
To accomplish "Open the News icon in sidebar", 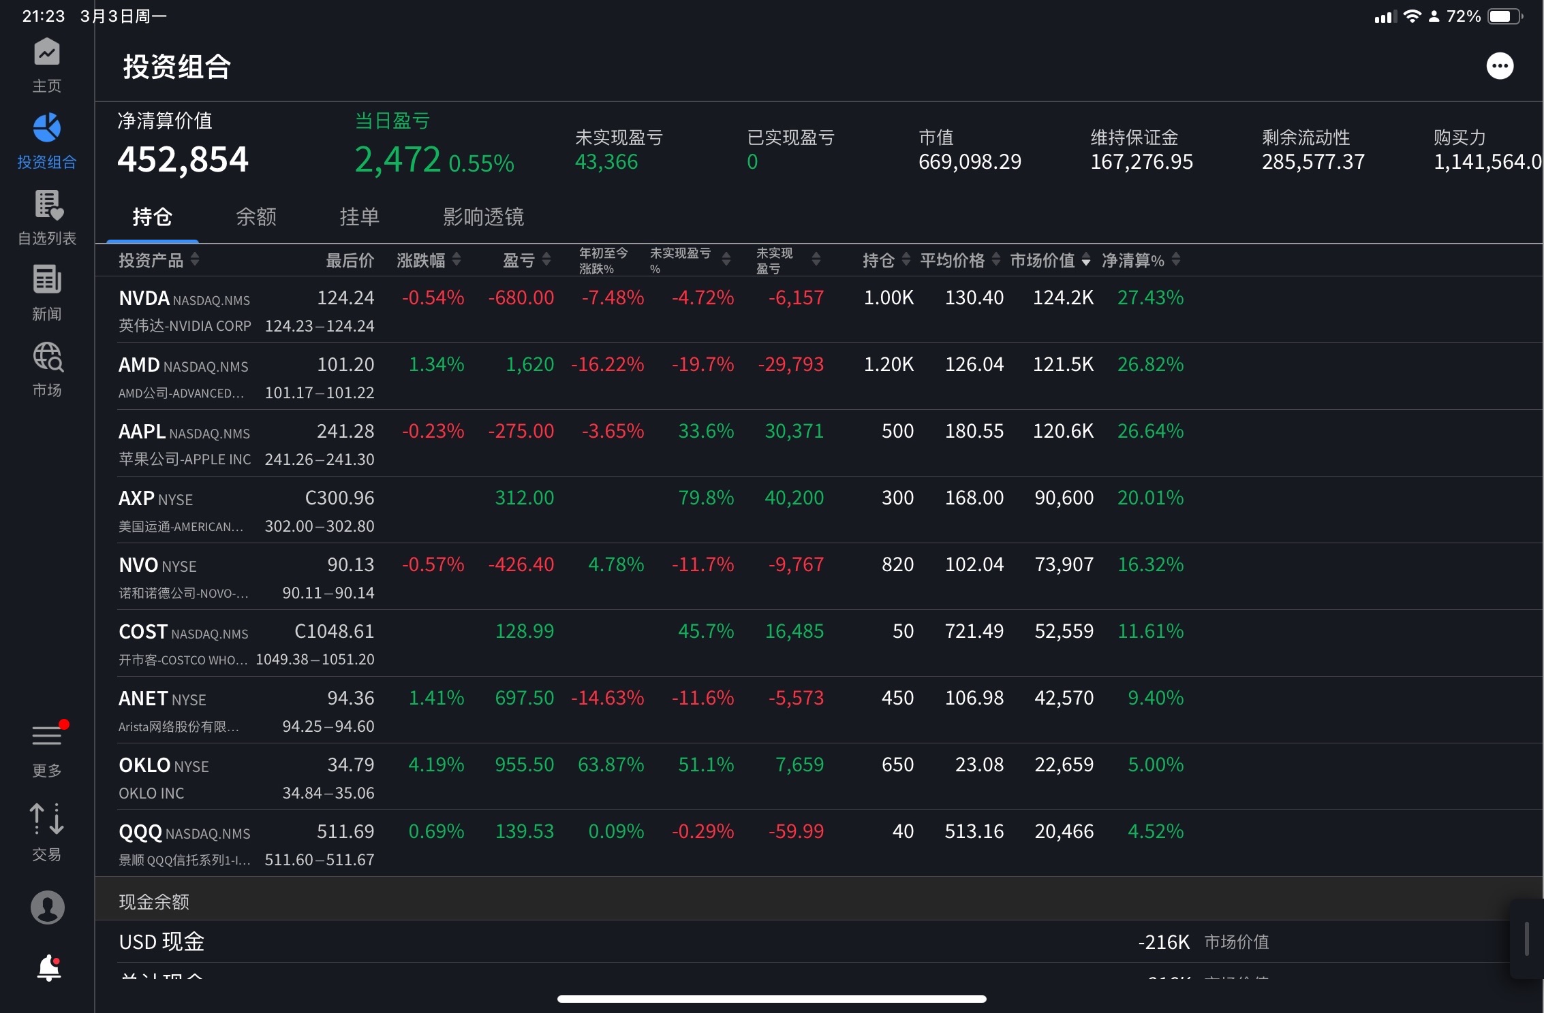I will (x=46, y=280).
